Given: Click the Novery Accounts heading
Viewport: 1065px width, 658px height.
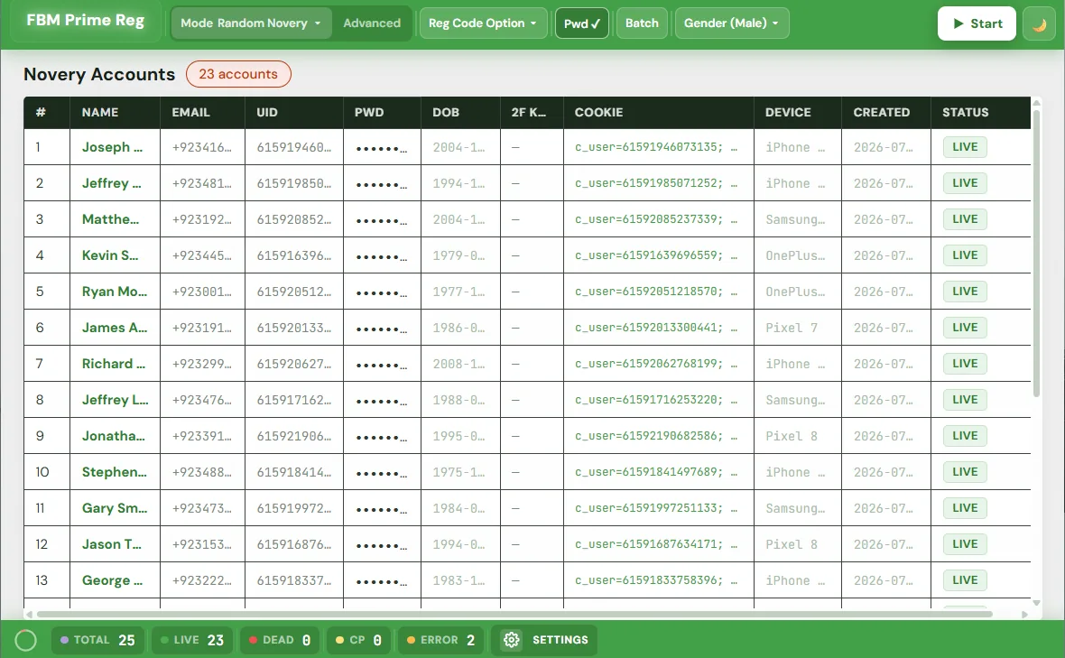Looking at the screenshot, I should point(99,74).
